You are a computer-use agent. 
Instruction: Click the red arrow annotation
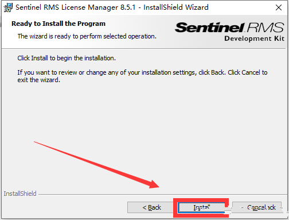point(96,165)
